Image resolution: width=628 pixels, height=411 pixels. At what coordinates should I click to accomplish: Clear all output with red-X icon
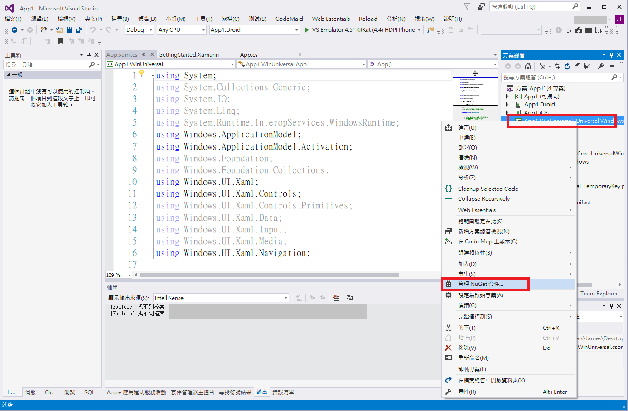[336, 298]
